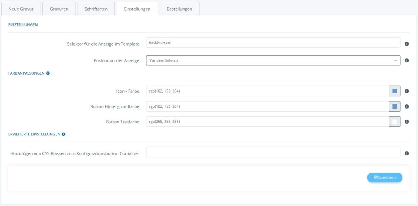Switch to the Neue Gravur tab
The image size is (418, 206).
pyautogui.click(x=21, y=9)
